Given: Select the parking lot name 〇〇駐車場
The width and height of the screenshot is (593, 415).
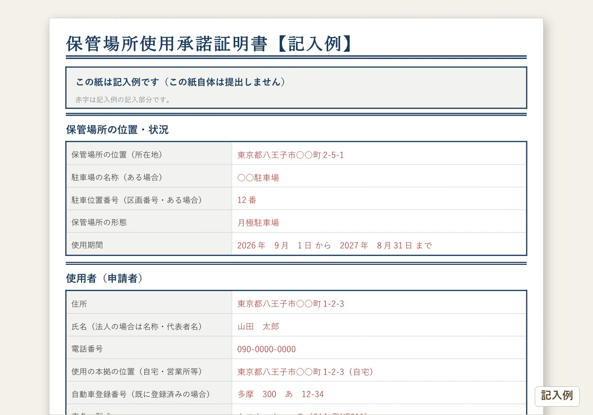Looking at the screenshot, I should point(258,178).
